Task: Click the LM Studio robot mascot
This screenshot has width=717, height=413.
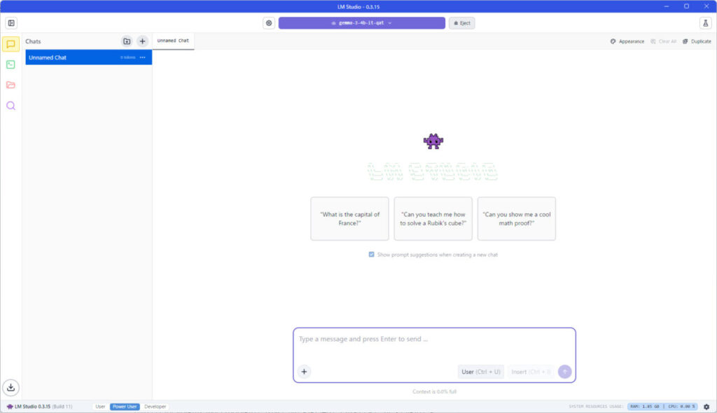Action: (433, 141)
